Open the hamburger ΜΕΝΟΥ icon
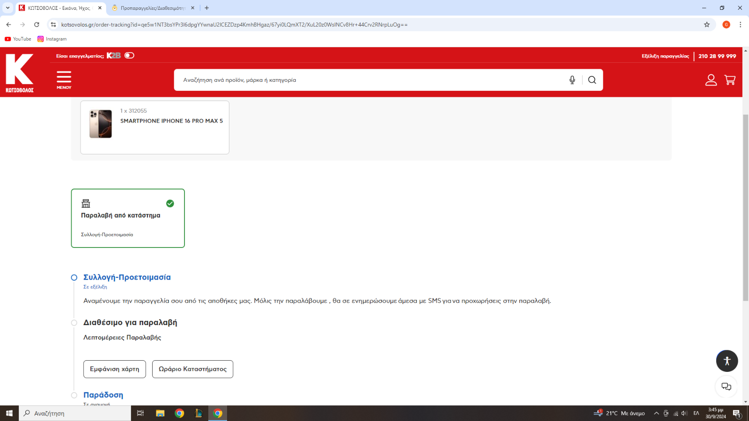Viewport: 749px width, 421px height. 64,80
